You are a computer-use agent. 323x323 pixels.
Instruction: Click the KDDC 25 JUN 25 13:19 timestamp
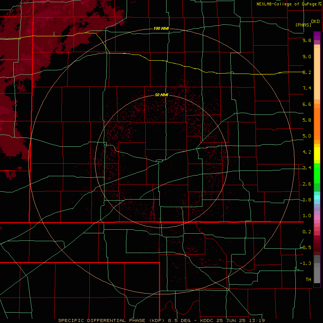[232, 320]
